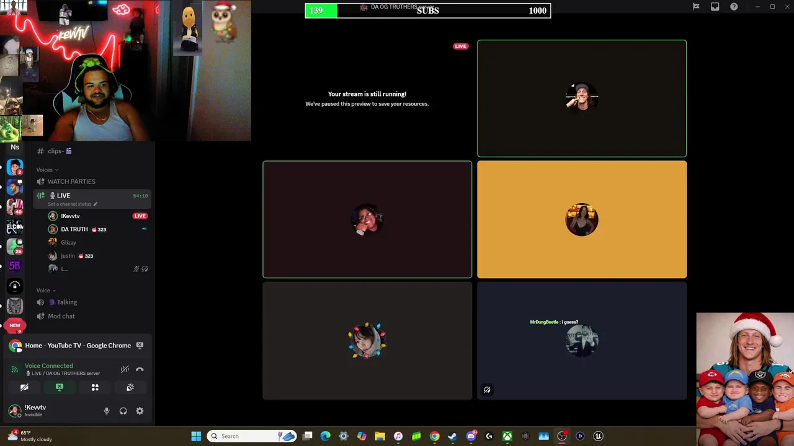Open Discord User Settings gear
Image resolution: width=794 pixels, height=446 pixels.
tap(140, 411)
